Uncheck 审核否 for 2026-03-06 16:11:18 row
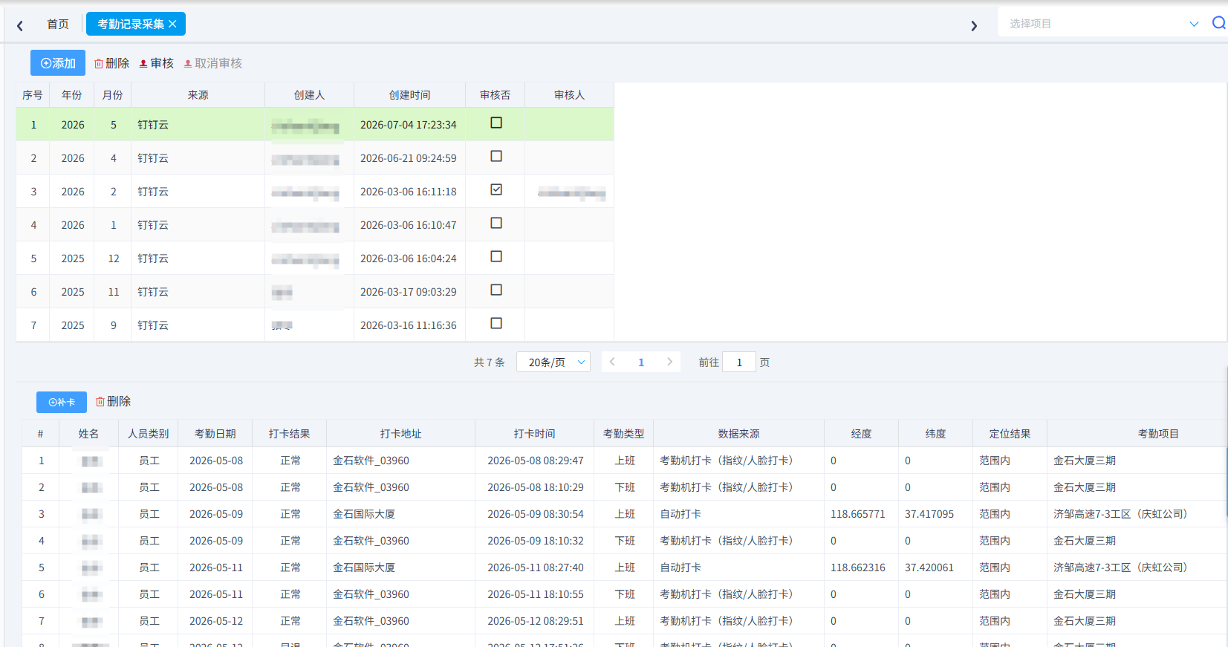Viewport: 1228px width, 647px height. pos(496,189)
